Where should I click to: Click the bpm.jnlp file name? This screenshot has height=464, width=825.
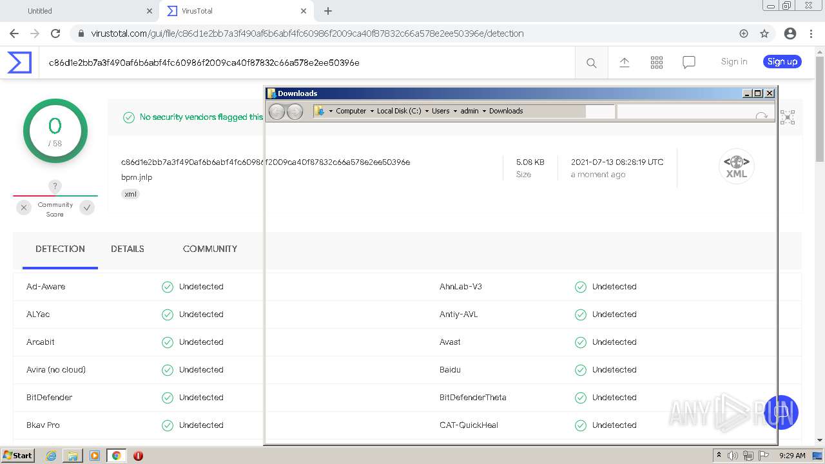[137, 177]
